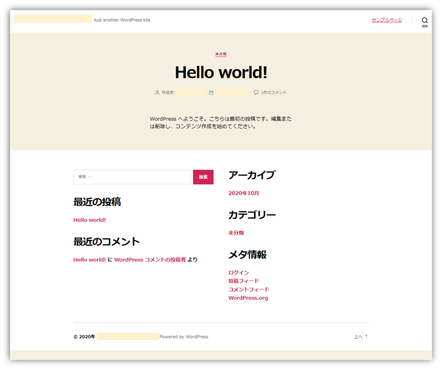This screenshot has height=370, width=442.
Task: Open the search using the magnifier icon
Action: pyautogui.click(x=425, y=20)
